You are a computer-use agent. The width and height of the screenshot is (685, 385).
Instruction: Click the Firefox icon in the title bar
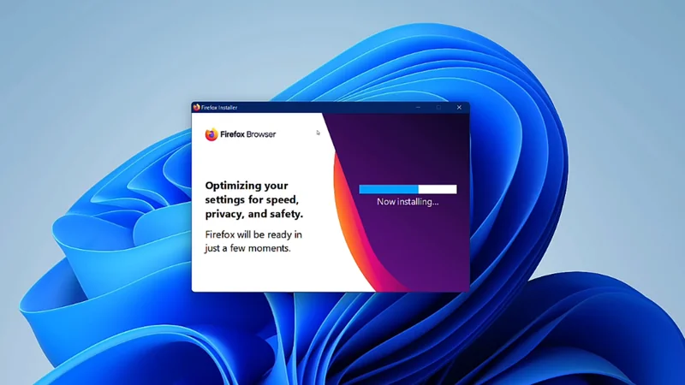tap(197, 108)
